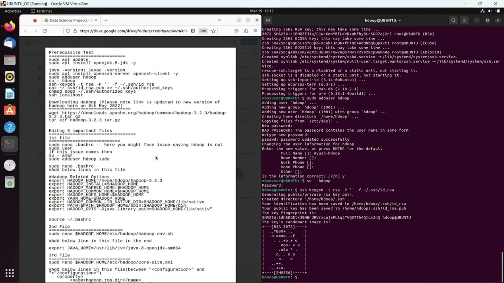Bookmark this page with the star
Image resolution: width=504 pixels, height=283 pixels.
click(x=213, y=31)
